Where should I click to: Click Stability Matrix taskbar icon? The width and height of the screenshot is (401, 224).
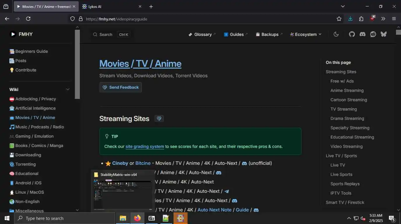180,218
